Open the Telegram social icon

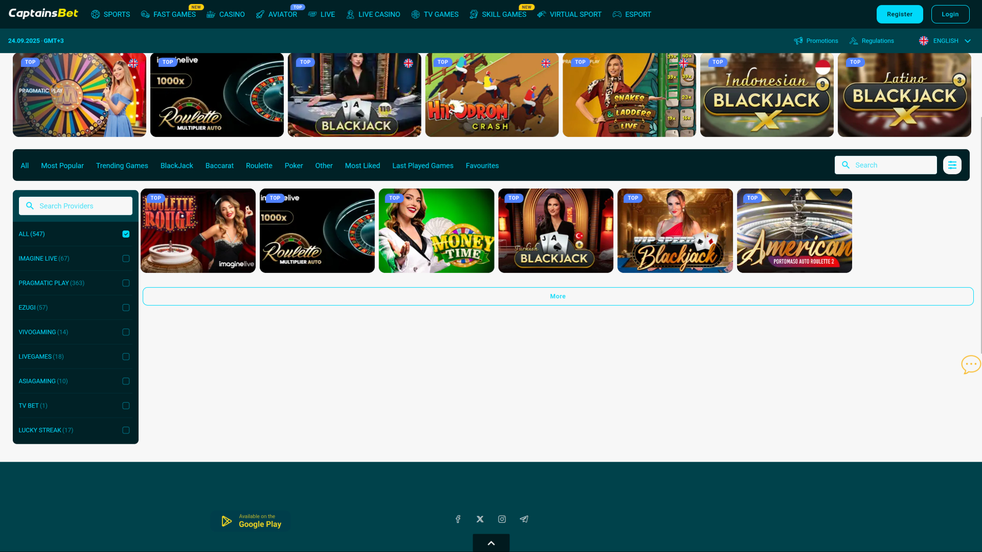click(x=524, y=519)
